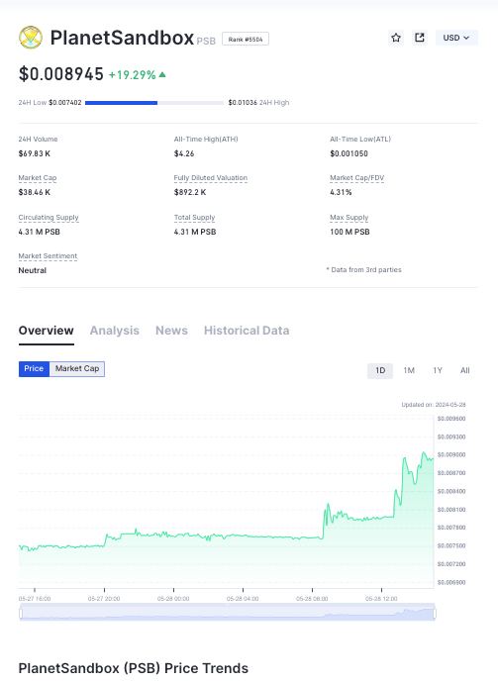The image size is (498, 682).
Task: Click the right handle of chart range slider
Action: pyautogui.click(x=434, y=614)
